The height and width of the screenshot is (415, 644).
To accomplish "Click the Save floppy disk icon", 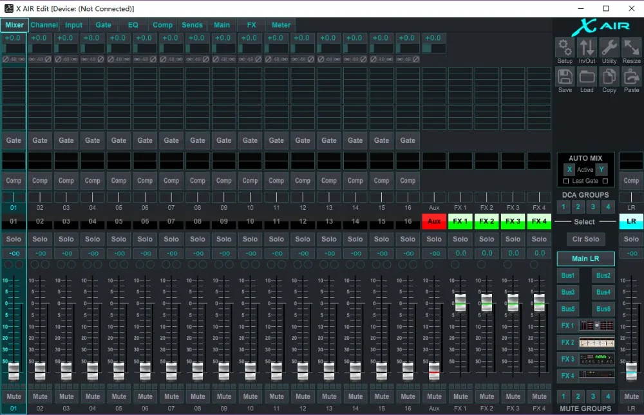I will [565, 77].
